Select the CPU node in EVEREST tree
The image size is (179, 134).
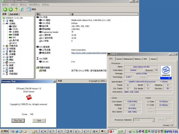coord(14,26)
